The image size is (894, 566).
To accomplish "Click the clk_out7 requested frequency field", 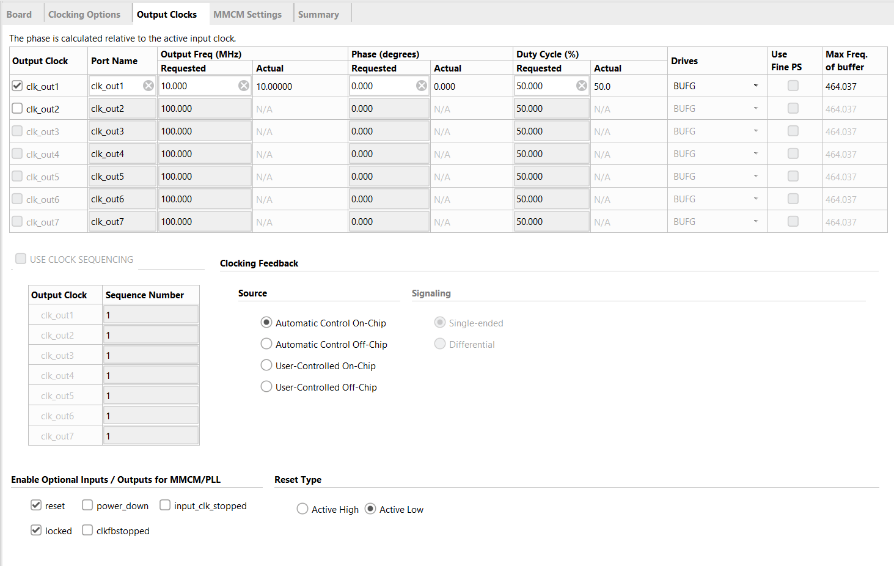I will point(205,221).
